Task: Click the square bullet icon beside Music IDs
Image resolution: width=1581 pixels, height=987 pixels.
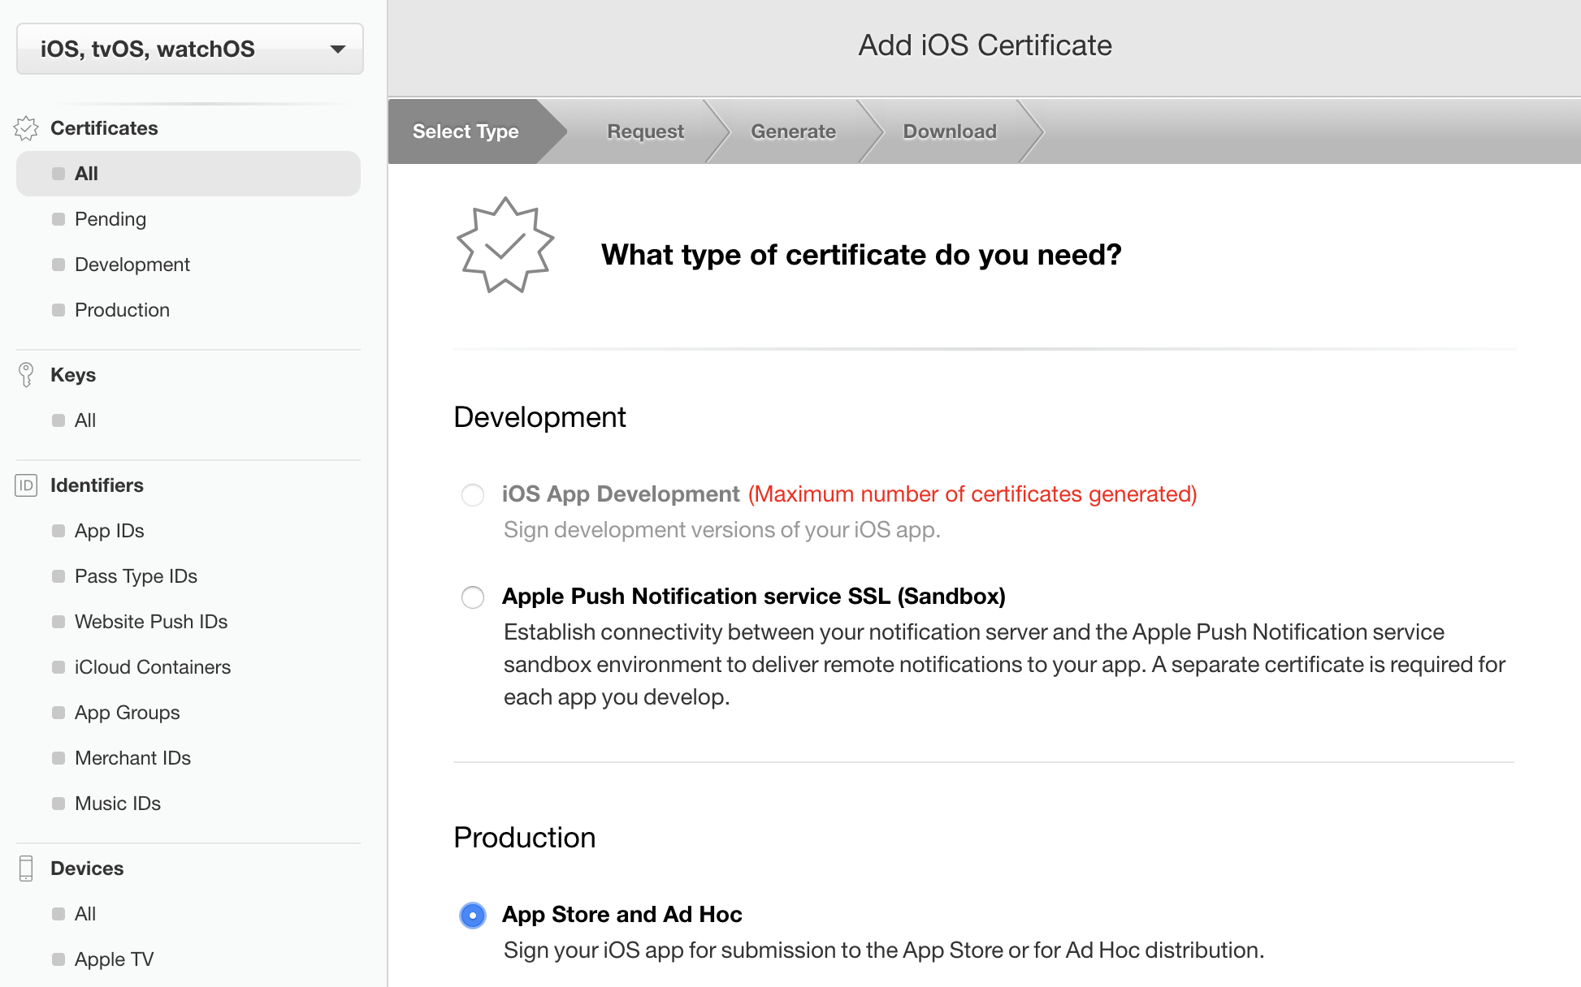Action: [x=57, y=803]
